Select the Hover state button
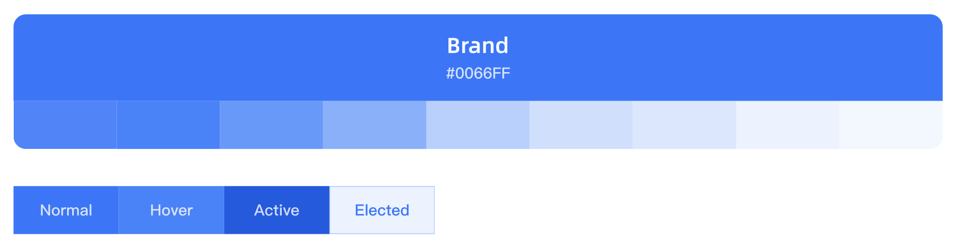The height and width of the screenshot is (252, 960). [171, 210]
